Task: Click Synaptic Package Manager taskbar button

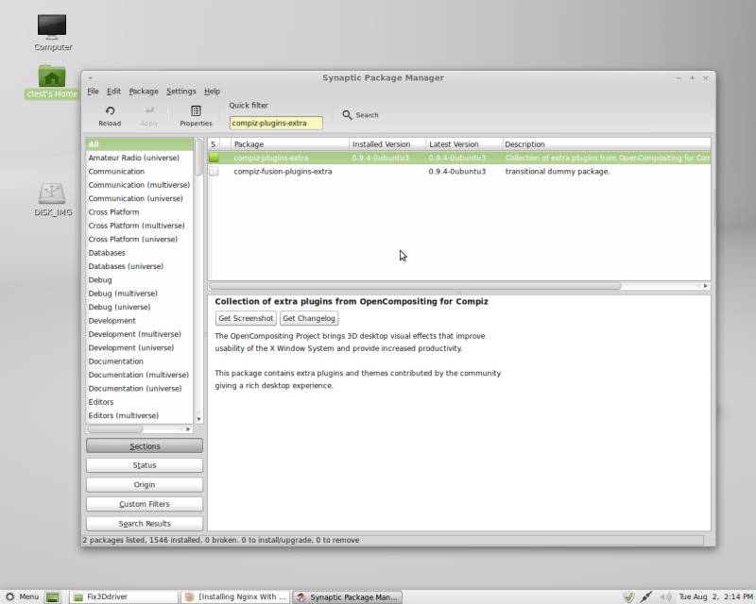Action: 347,596
